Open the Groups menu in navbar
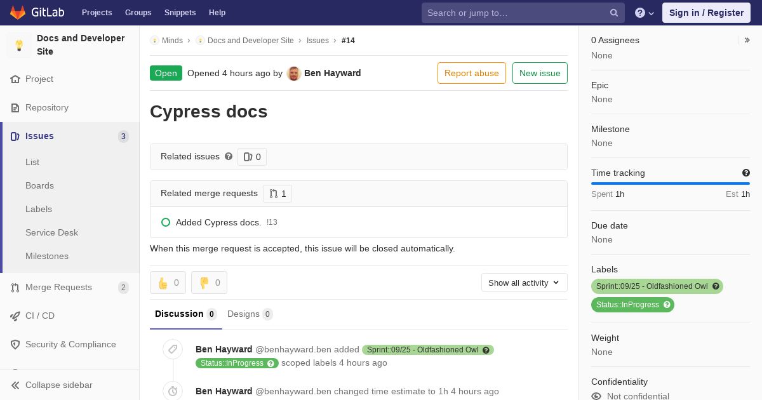Viewport: 762px width, 400px height. pyautogui.click(x=138, y=12)
